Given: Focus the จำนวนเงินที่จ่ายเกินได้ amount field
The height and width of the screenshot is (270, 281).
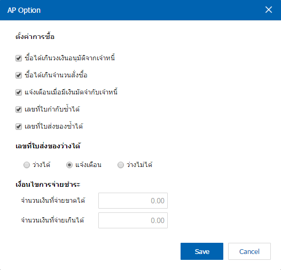Looking at the screenshot, I should 133,220.
